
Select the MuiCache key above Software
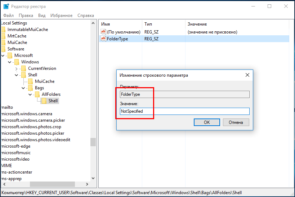(17, 42)
